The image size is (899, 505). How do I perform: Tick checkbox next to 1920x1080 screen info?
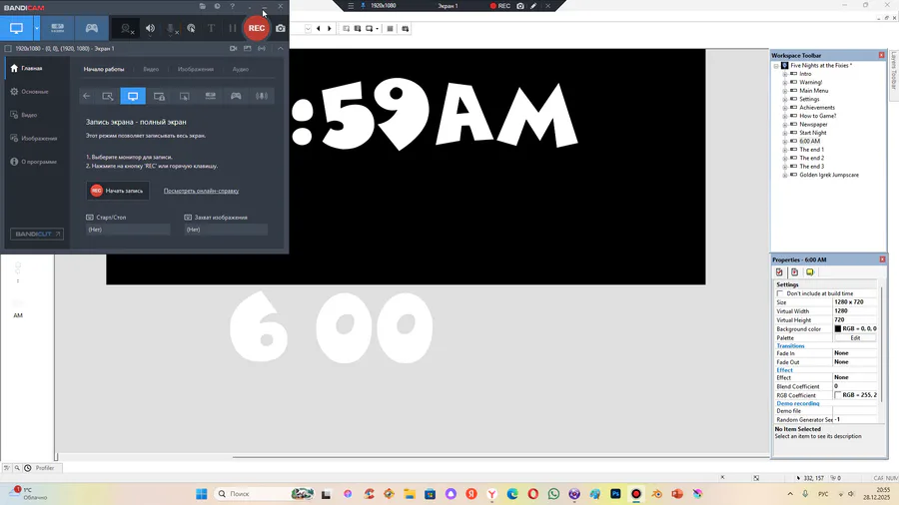8,49
